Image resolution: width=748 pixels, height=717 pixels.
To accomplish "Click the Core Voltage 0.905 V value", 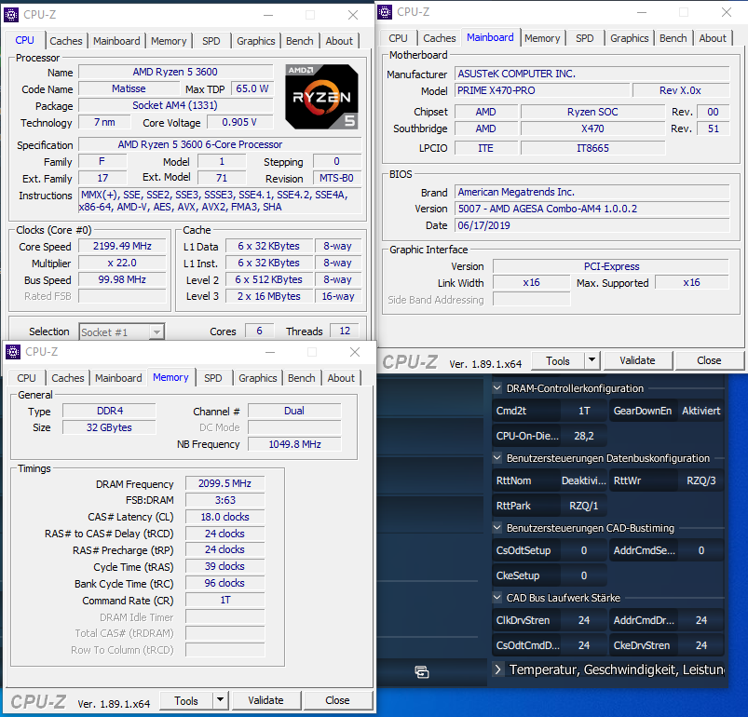I will click(239, 122).
